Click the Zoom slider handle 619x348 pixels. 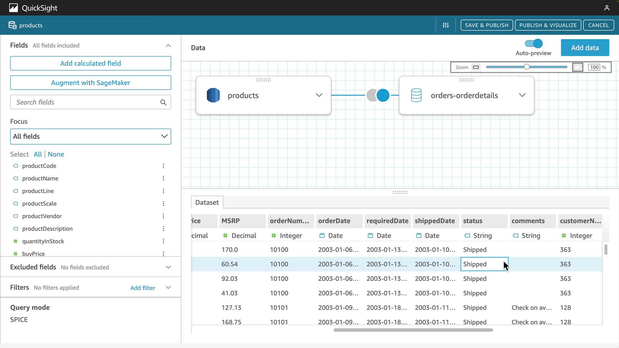click(526, 67)
